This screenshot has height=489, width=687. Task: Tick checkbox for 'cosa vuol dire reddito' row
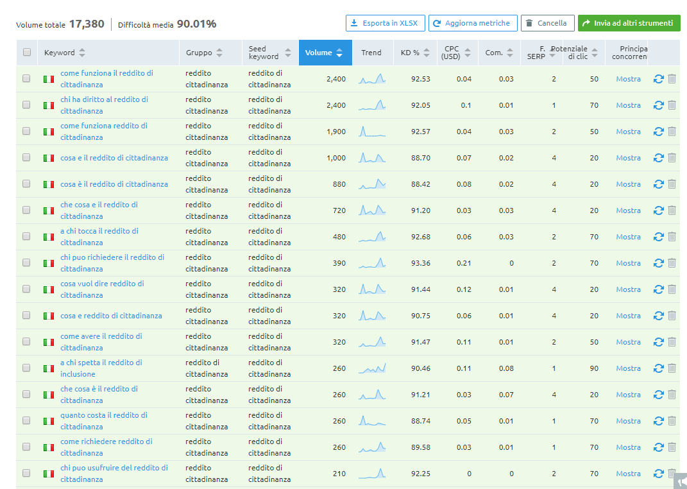click(x=26, y=289)
